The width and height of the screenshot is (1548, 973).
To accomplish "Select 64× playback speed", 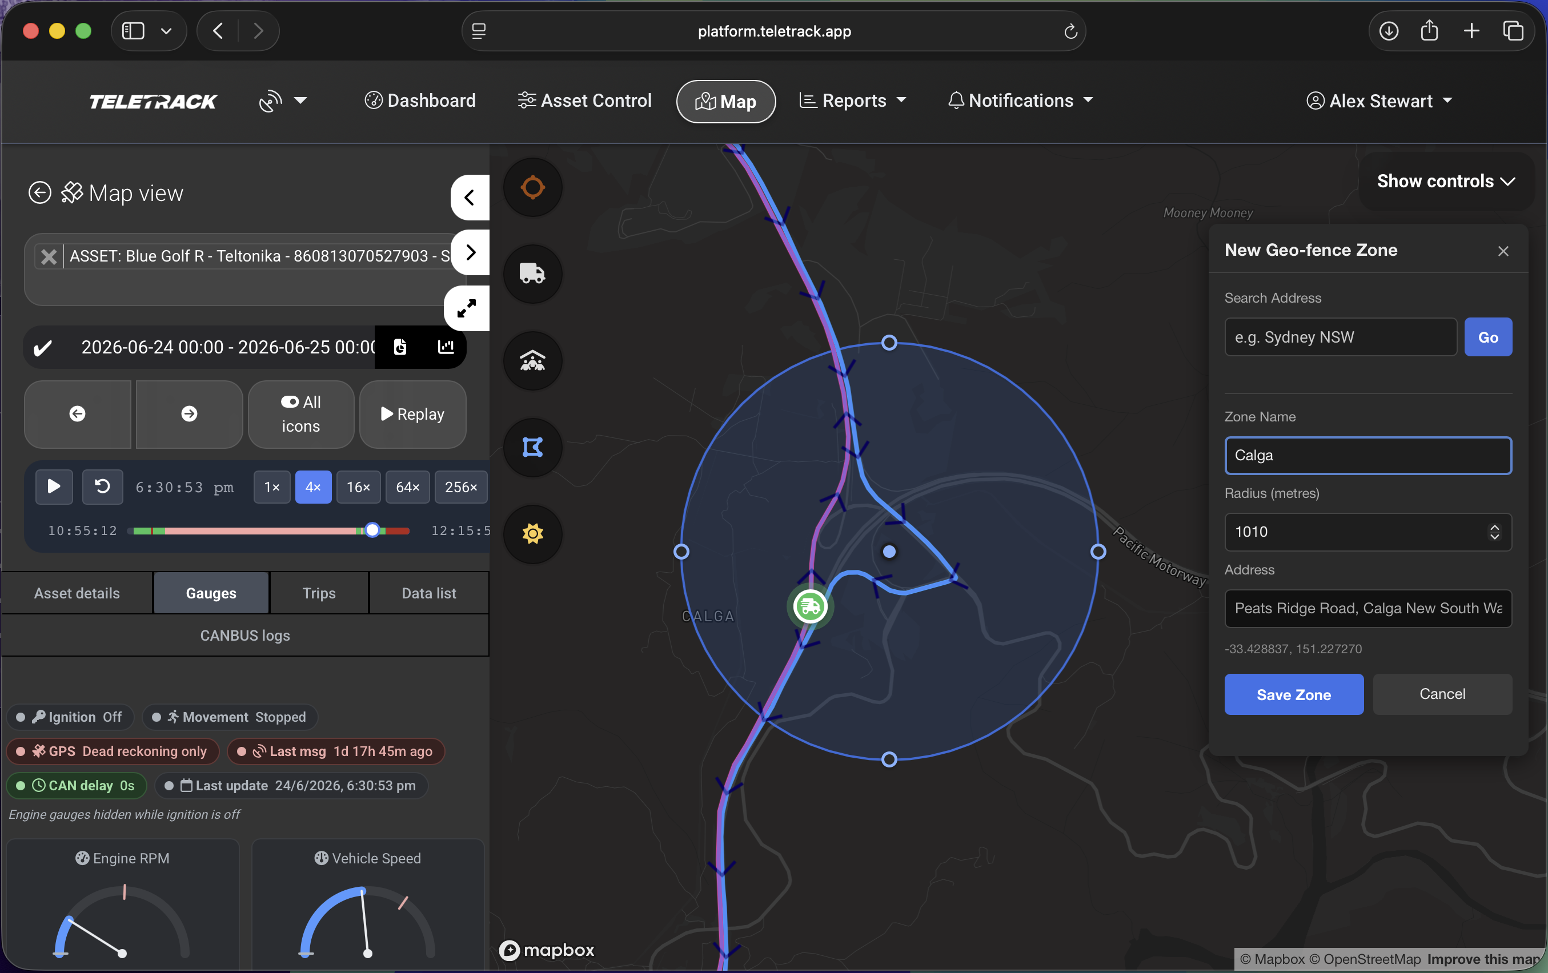I will pyautogui.click(x=408, y=487).
